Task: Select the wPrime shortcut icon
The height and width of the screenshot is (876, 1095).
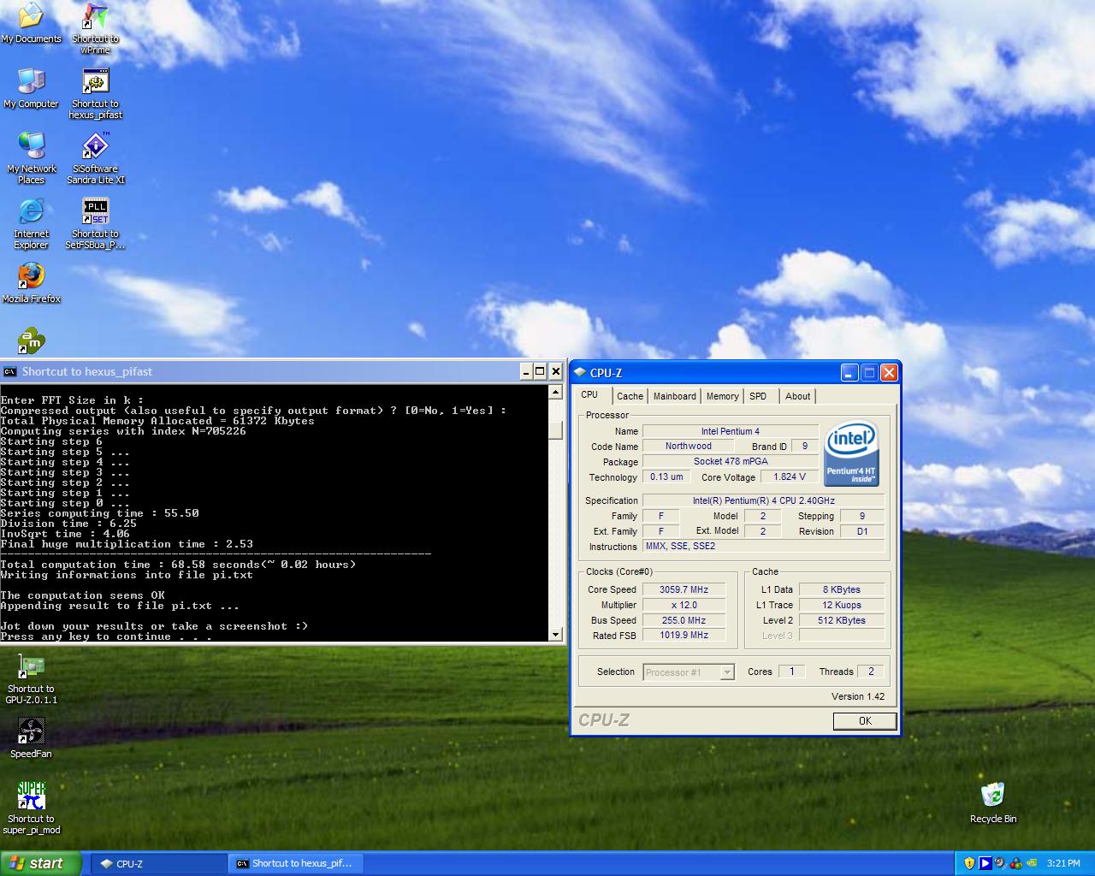Action: point(95,28)
